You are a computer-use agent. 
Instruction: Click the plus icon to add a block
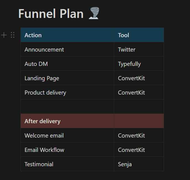point(4,35)
